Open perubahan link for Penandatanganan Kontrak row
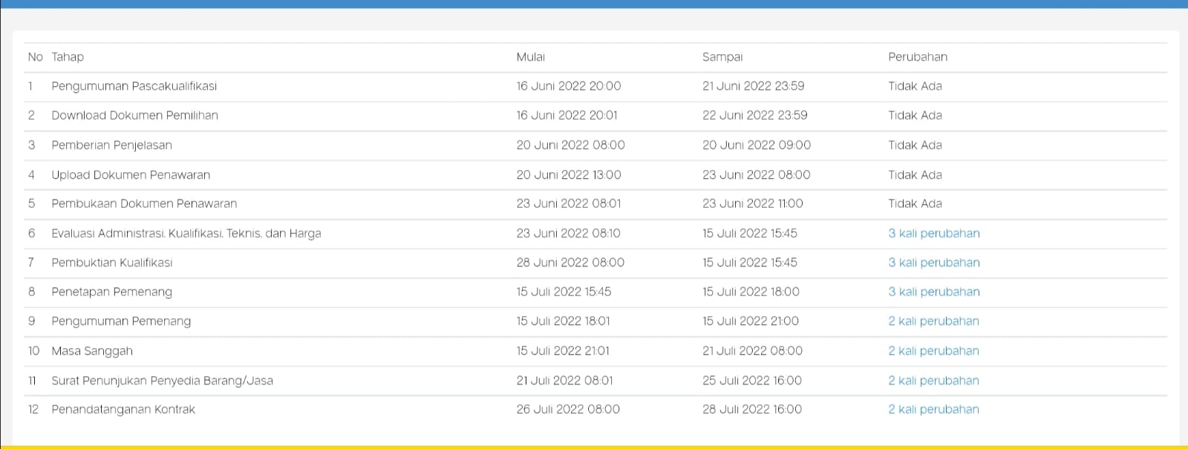This screenshot has height=449, width=1188. pos(933,410)
